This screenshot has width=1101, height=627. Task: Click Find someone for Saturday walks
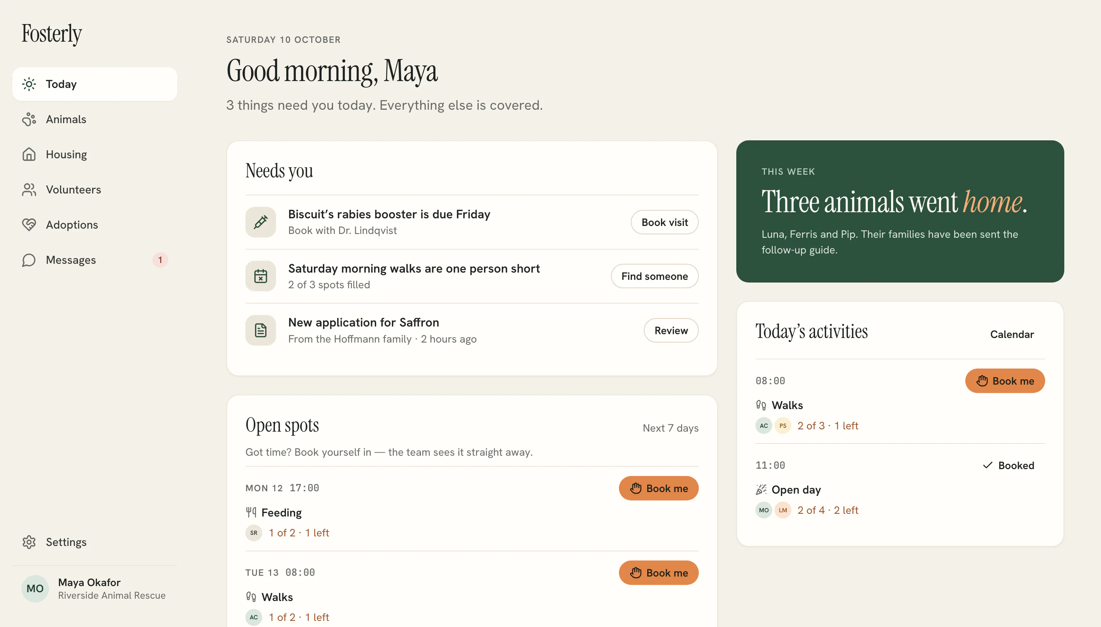[x=654, y=276]
